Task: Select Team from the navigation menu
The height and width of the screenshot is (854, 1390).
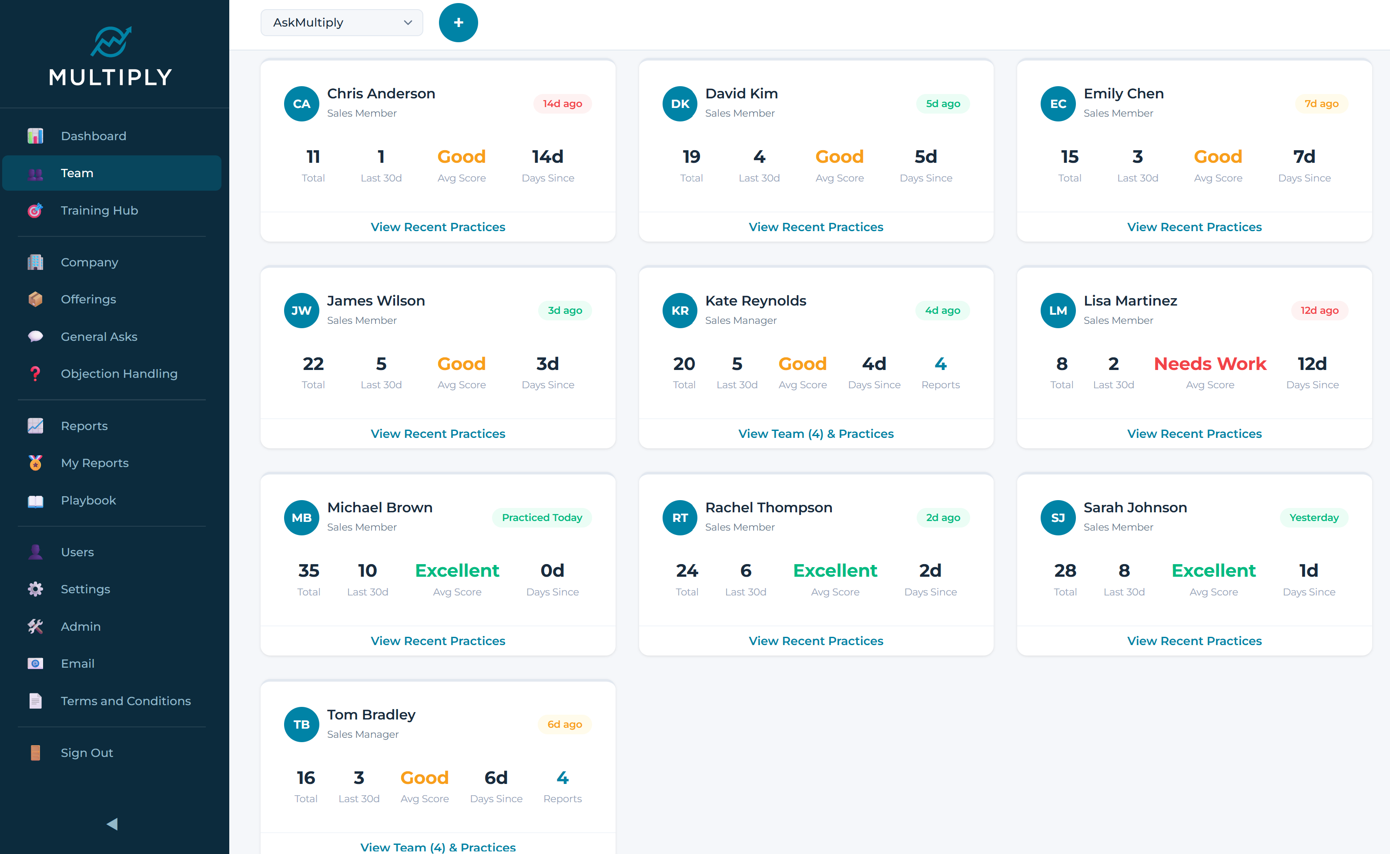Action: tap(77, 173)
